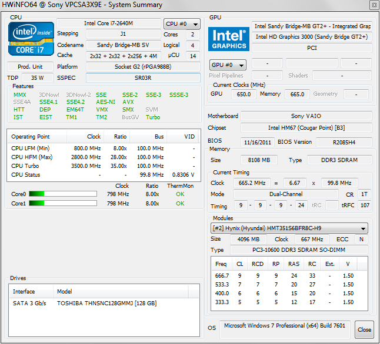Screen dimensions: 380x344
Task: Click the Cache value 2x32 + 2x32 + 2x256 + 4M
Action: 123,56
